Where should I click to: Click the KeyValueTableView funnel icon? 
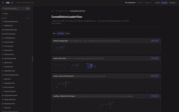click(3, 100)
